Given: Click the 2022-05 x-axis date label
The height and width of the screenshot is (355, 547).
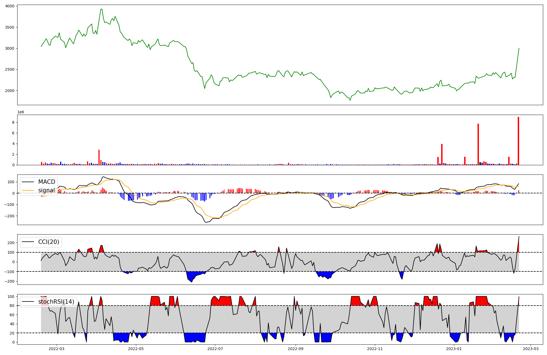Looking at the screenshot, I should coord(136,349).
